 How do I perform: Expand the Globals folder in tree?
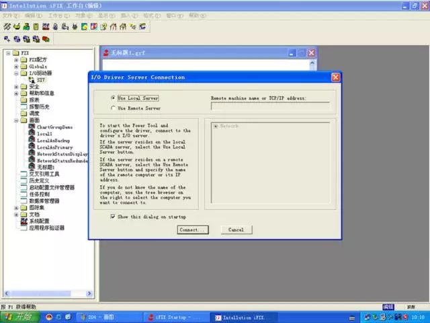(16, 67)
